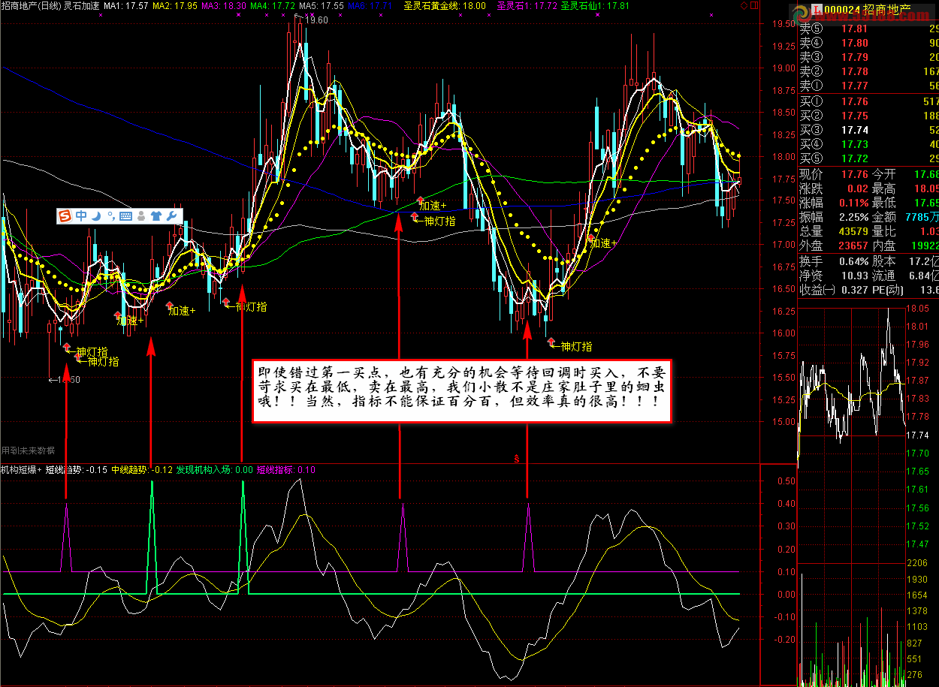
Task: Click the 短线趋势: -0.15 label
Action: [77, 470]
